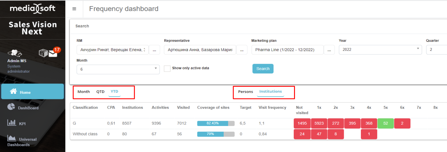
Task: Click ellipsis button next to RM field
Action: pyautogui.click(x=154, y=50)
